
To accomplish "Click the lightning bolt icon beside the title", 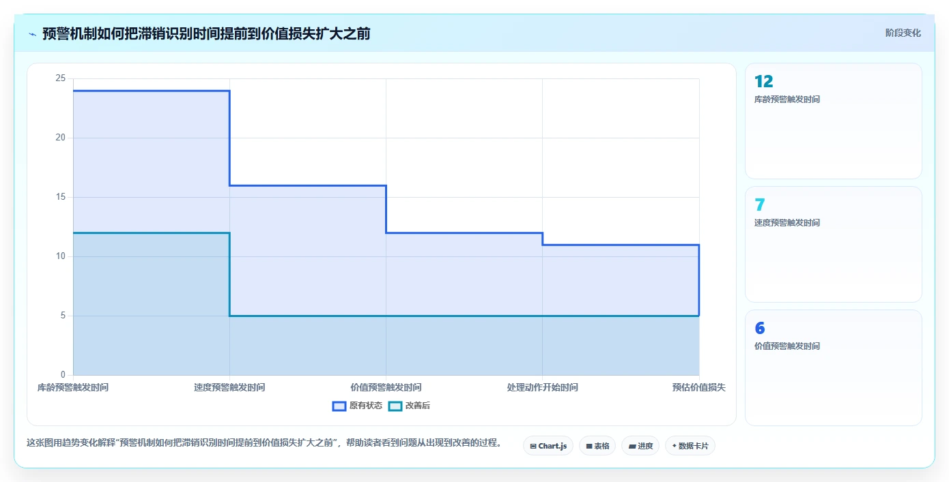I will (32, 33).
